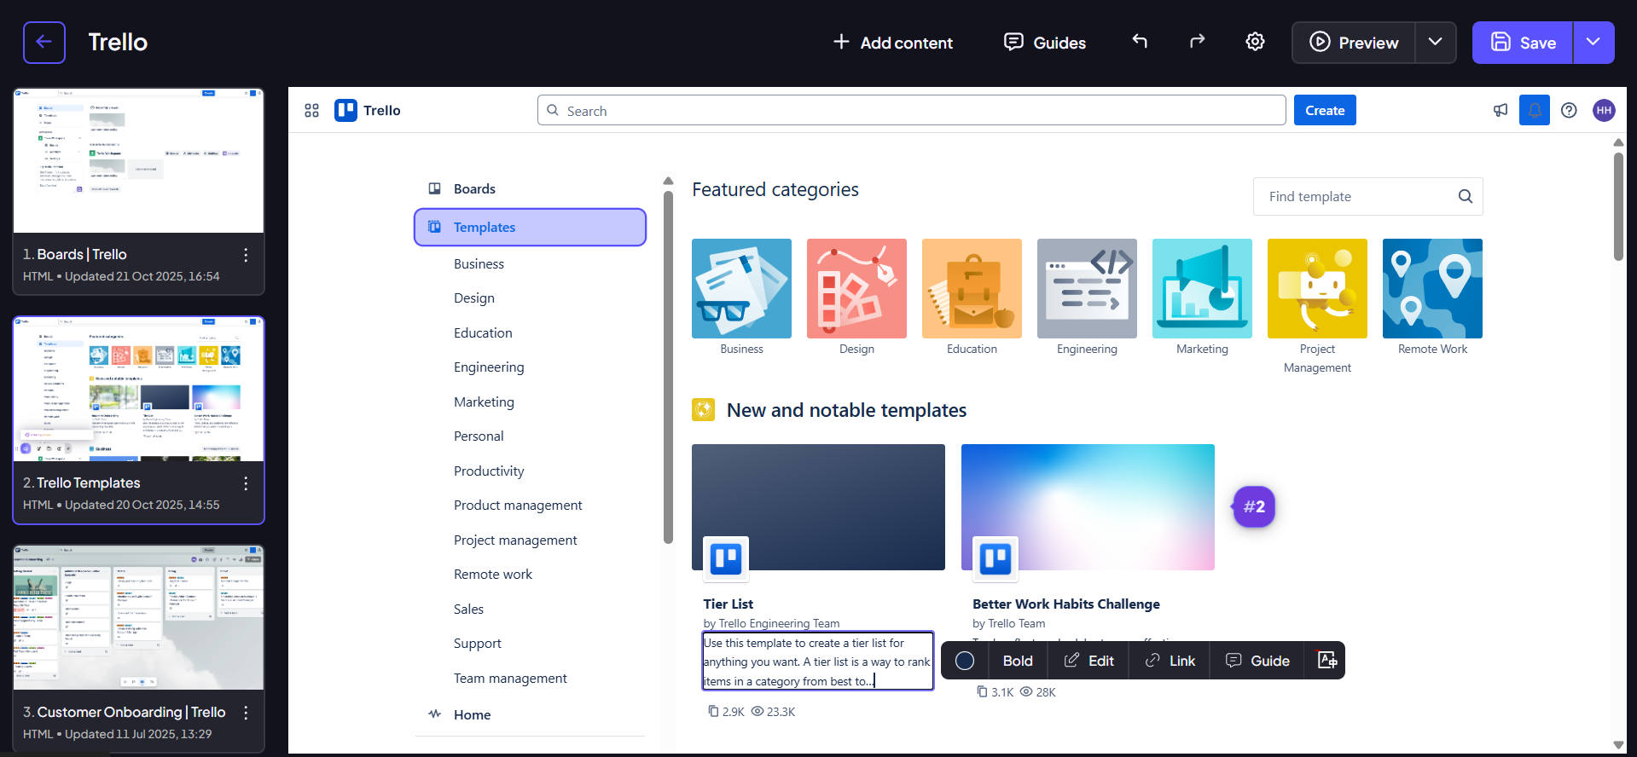Choose the Marketing sidebar category

[x=484, y=402]
